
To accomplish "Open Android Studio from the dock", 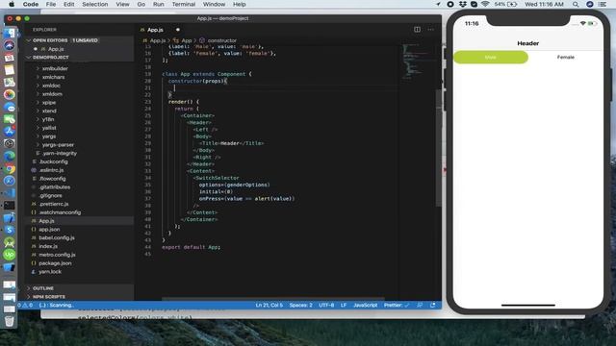I will pos(9,242).
